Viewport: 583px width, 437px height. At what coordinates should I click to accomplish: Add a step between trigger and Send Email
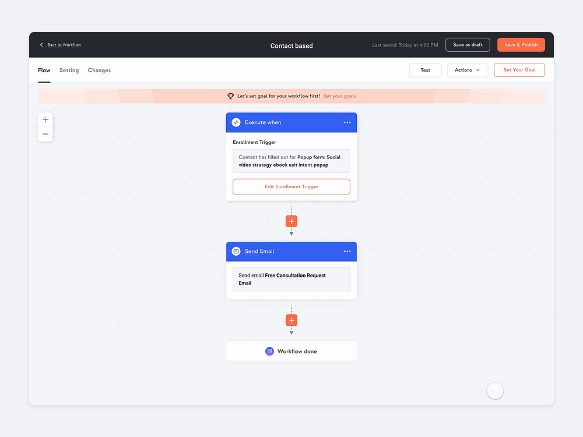pyautogui.click(x=291, y=221)
